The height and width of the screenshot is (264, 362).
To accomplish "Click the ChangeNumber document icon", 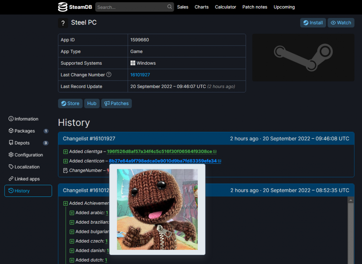I will (65, 171).
